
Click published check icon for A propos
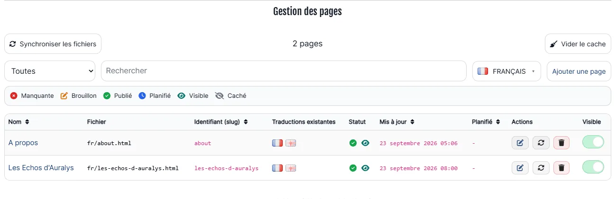tap(353, 143)
